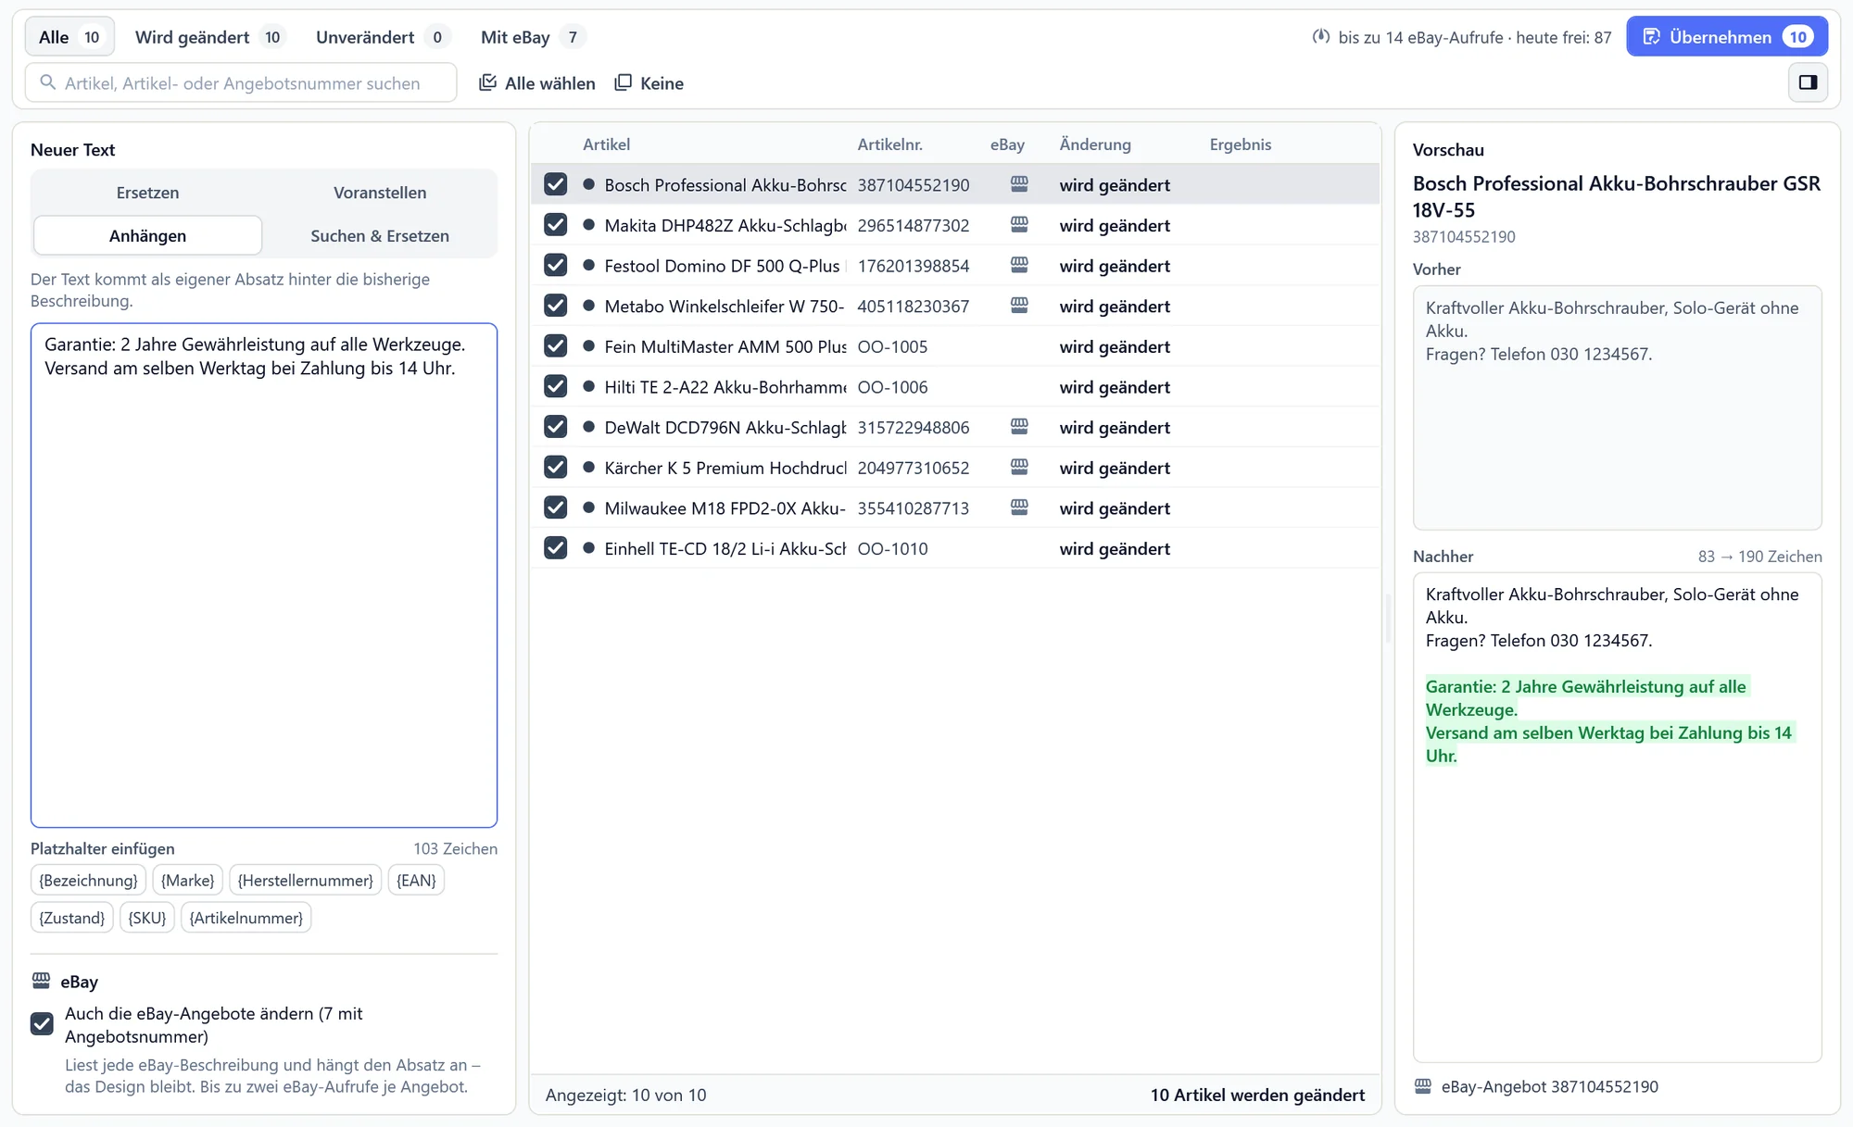Image resolution: width=1853 pixels, height=1127 pixels.
Task: Select the Anhängen mode
Action: 148,236
